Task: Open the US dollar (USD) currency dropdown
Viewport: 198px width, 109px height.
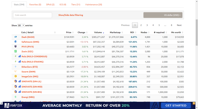Action: (163, 15)
